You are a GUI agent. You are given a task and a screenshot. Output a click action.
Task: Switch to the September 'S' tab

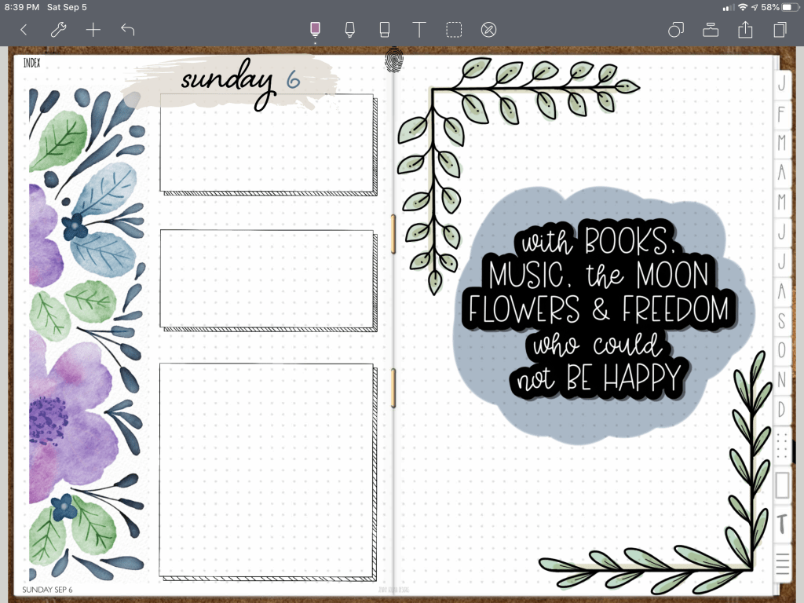[781, 320]
